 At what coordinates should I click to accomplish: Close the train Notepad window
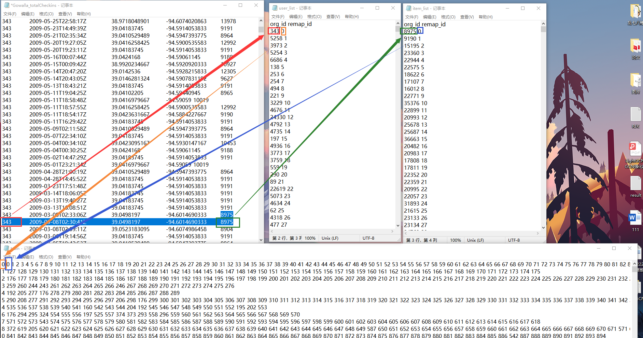click(x=629, y=248)
